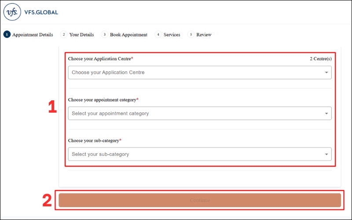Expand the sub-category dropdown arrow

pos(326,154)
